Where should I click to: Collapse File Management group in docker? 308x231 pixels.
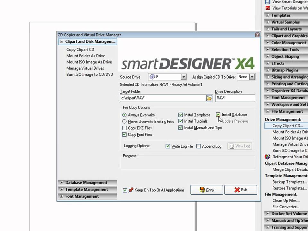point(268,111)
